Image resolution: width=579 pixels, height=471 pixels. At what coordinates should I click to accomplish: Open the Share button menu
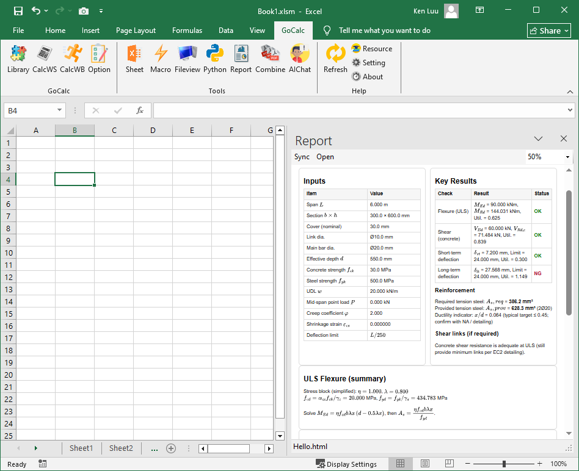coord(548,31)
